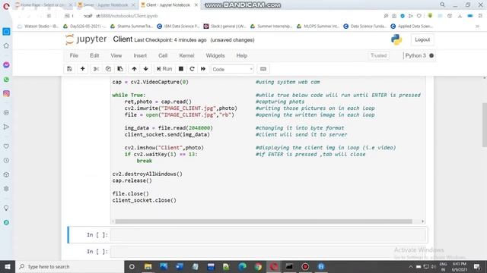Open Bandicam recorder taskbar icon
Screen dimensions: 487x273
click(x=305, y=266)
